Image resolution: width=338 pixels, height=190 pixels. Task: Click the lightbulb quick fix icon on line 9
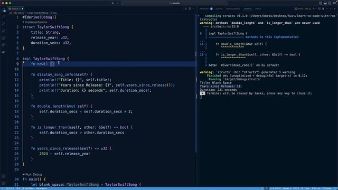[24, 62]
